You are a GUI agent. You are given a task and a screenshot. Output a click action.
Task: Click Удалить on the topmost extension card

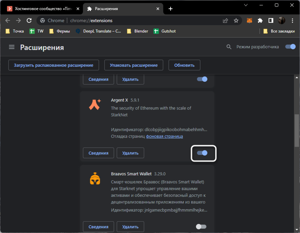tap(130, 79)
